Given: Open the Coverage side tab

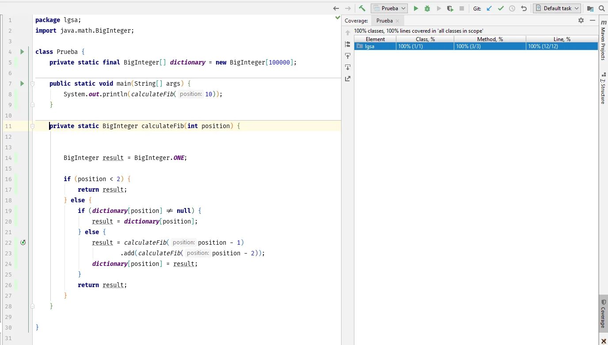Looking at the screenshot, I should (603, 314).
